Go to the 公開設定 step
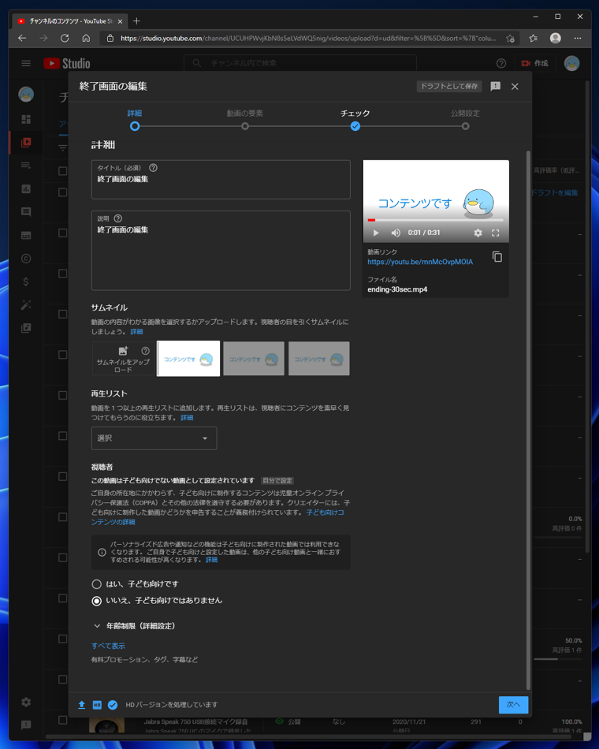Viewport: 599px width, 749px height. coord(465,121)
